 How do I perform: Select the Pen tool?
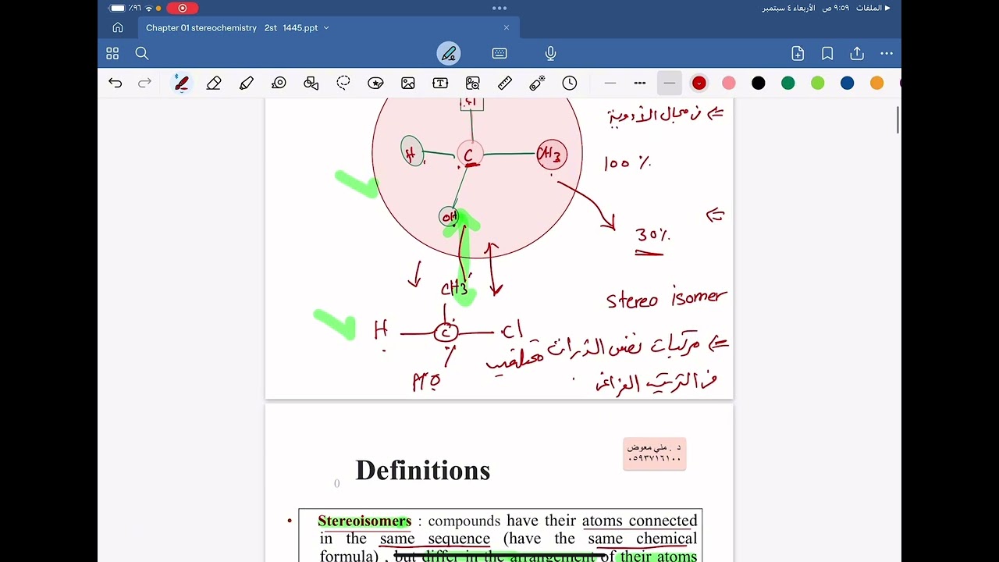(181, 83)
